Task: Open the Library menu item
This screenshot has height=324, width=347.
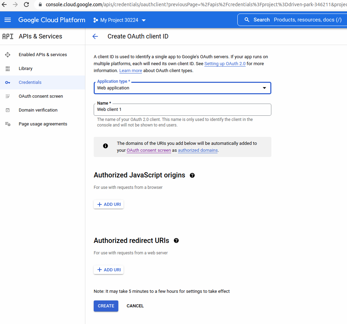Action: tap(43, 69)
